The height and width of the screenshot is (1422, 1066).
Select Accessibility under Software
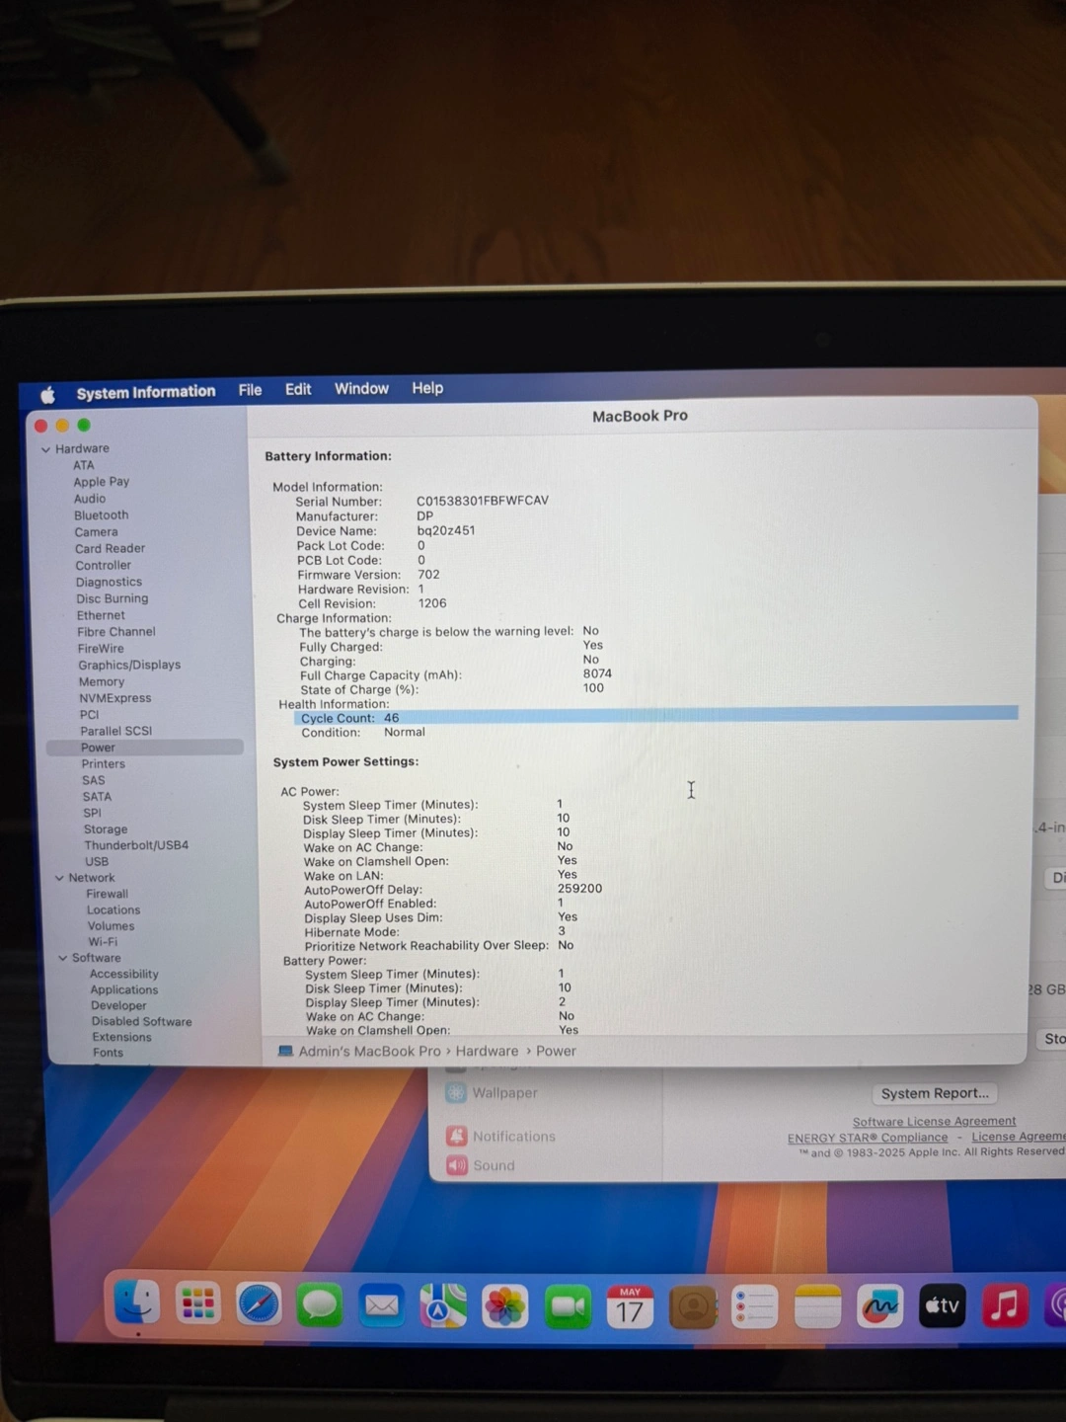(x=123, y=974)
